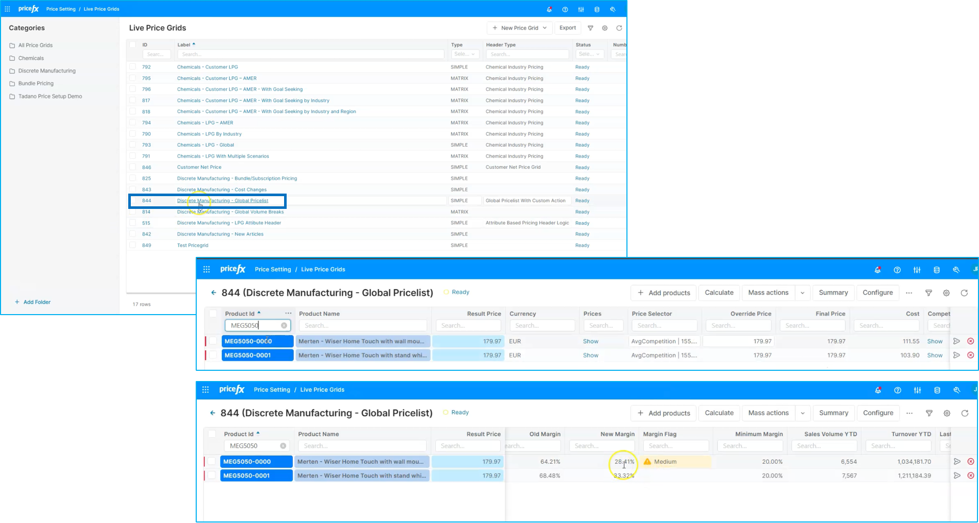This screenshot has height=523, width=979.
Task: Click filter funnel icon beside Export button
Action: [x=591, y=28]
